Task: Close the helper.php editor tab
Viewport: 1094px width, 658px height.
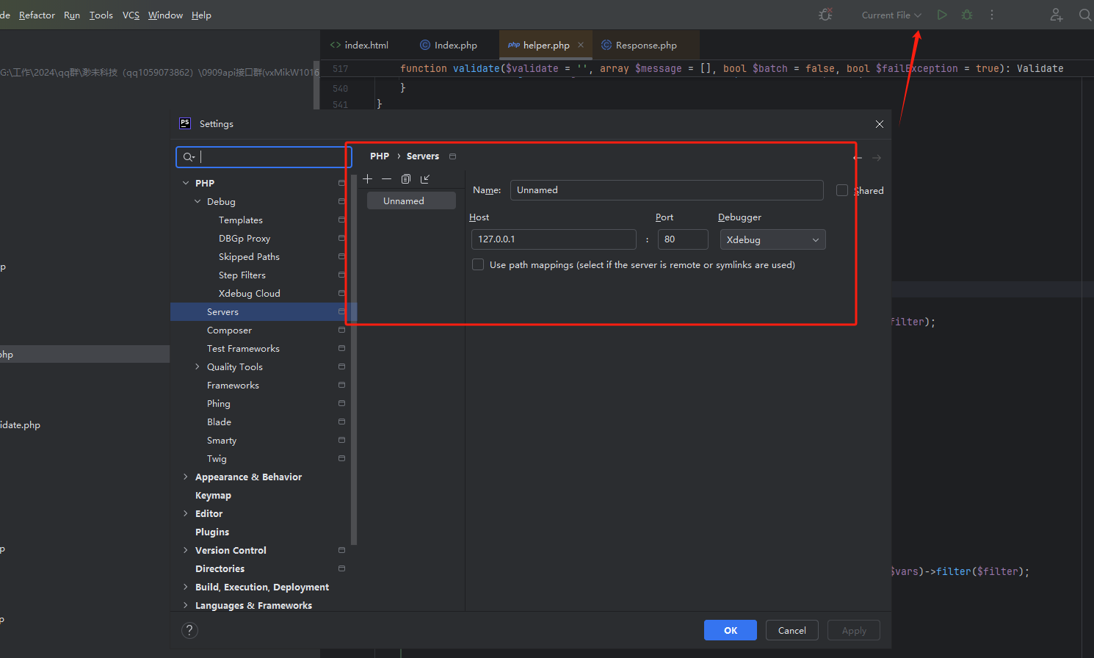Action: tap(581, 45)
